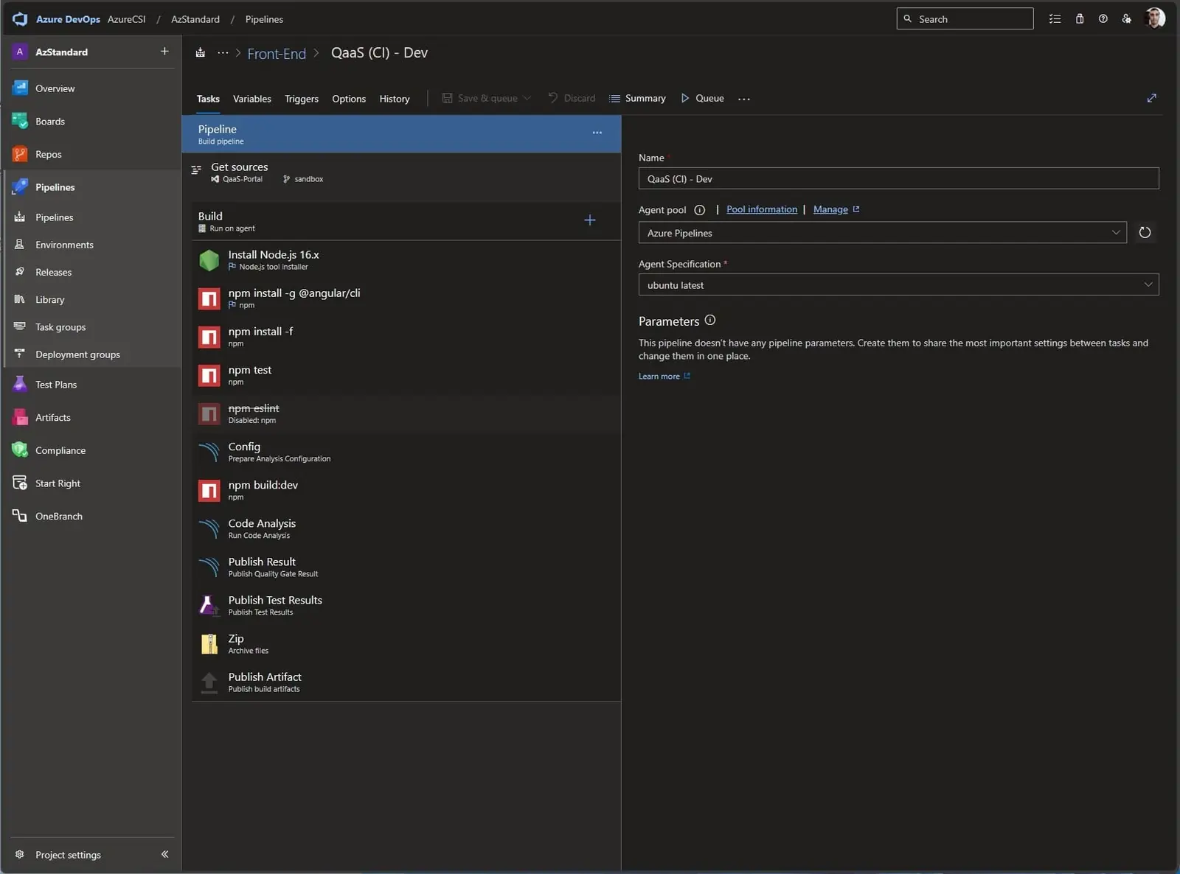Select the Config analysis task
Screen dimensions: 1180x874
(x=406, y=452)
